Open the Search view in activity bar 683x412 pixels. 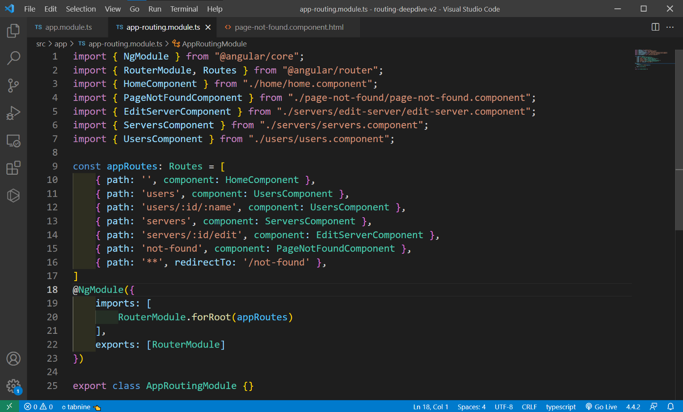(13, 59)
